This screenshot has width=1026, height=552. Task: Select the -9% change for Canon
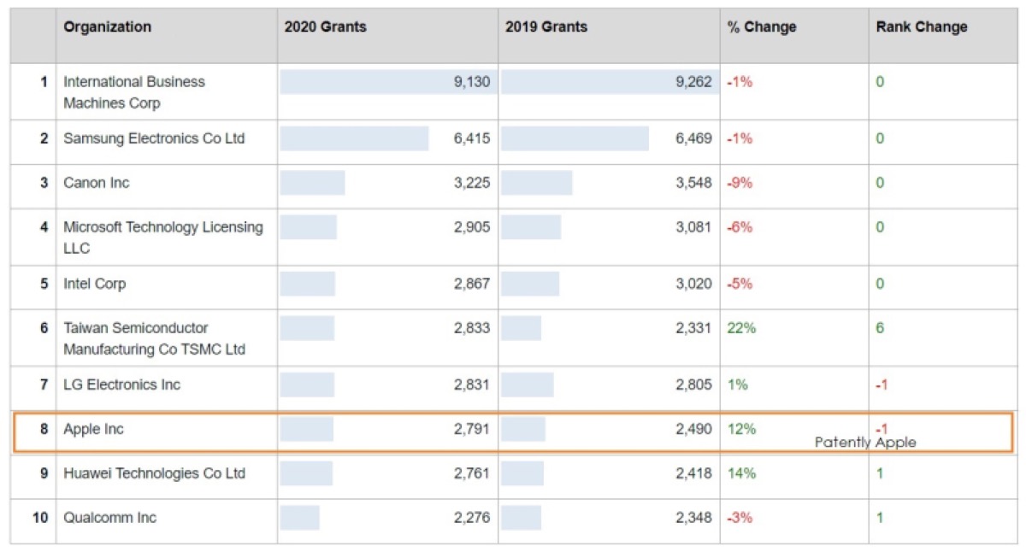click(x=740, y=183)
